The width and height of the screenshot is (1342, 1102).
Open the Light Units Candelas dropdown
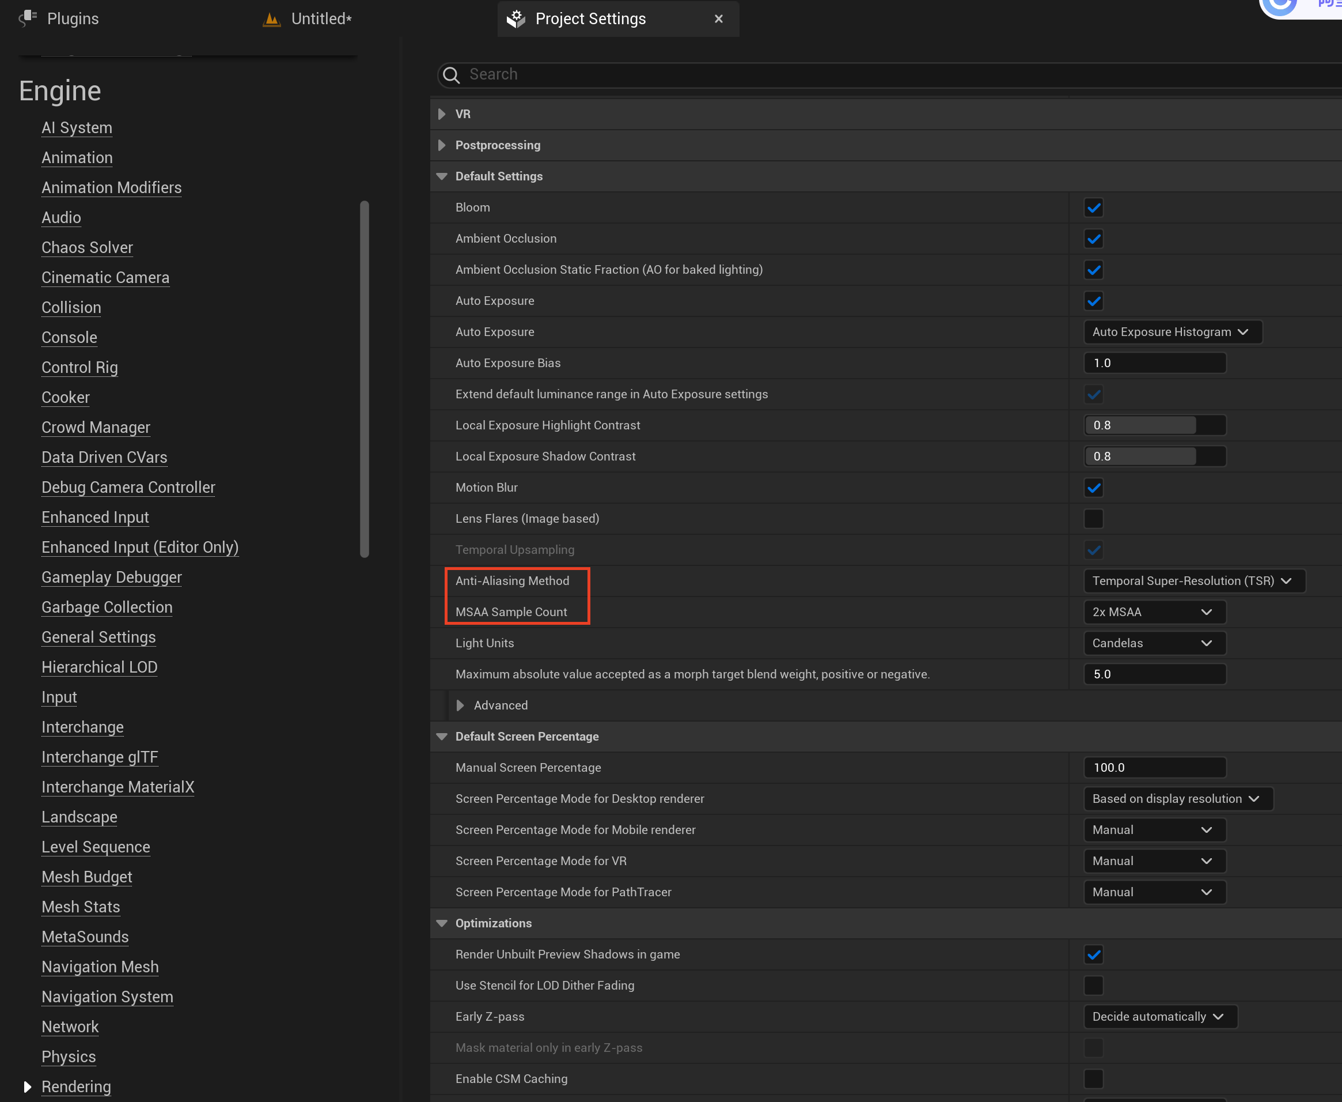[1154, 643]
